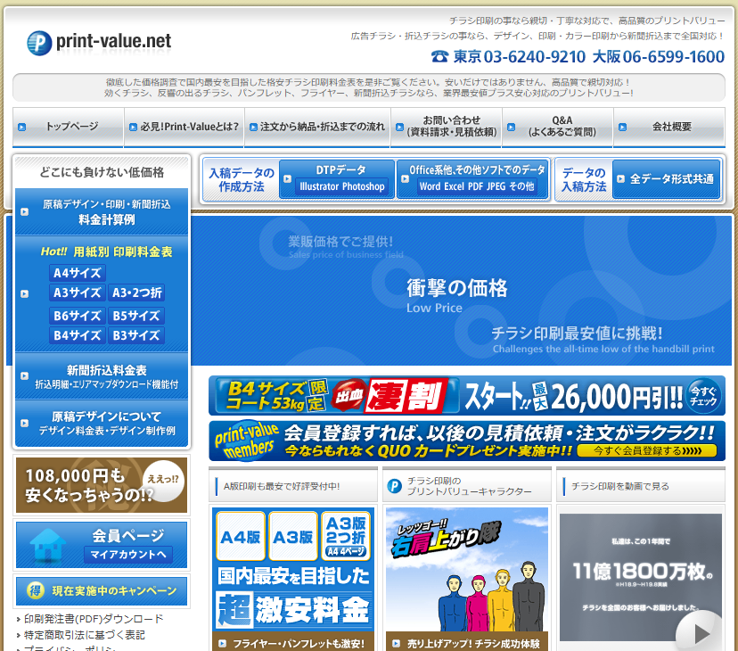Select B3サイズ price table

136,335
